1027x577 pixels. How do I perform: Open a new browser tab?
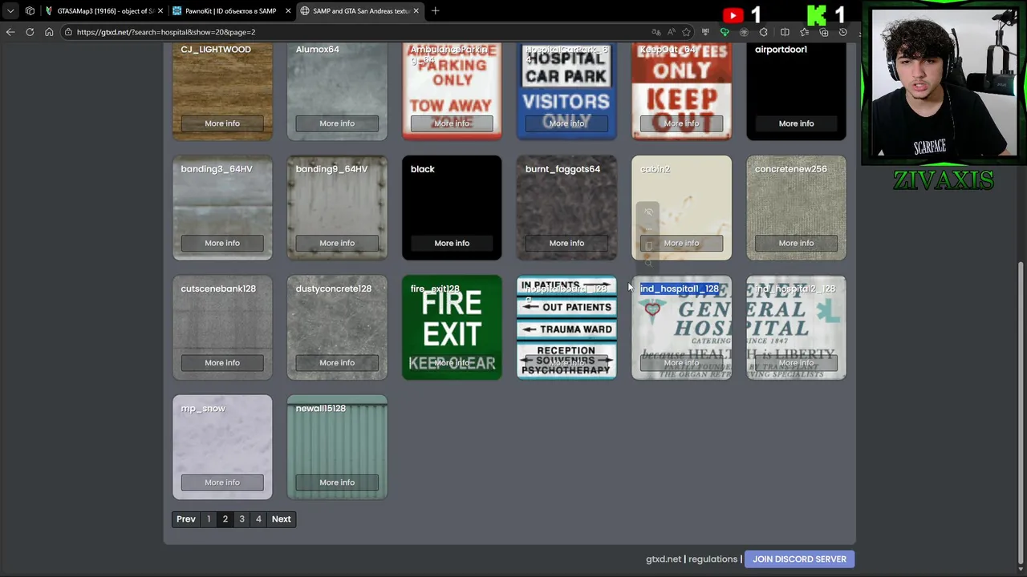435,11
